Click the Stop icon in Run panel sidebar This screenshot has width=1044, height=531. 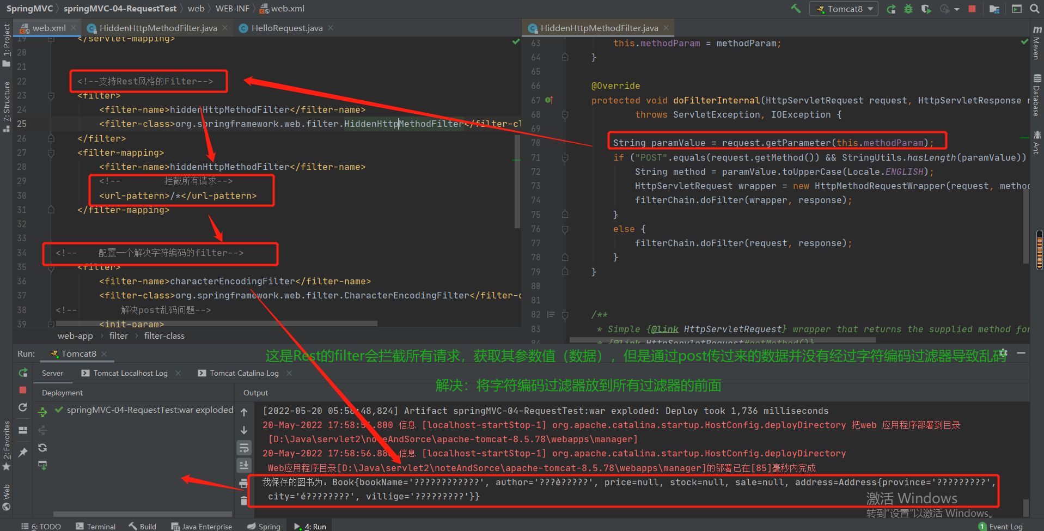click(23, 390)
